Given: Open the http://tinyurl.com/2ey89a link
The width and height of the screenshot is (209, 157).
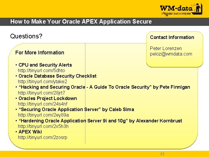Looking at the screenshot, I should 43,115.
